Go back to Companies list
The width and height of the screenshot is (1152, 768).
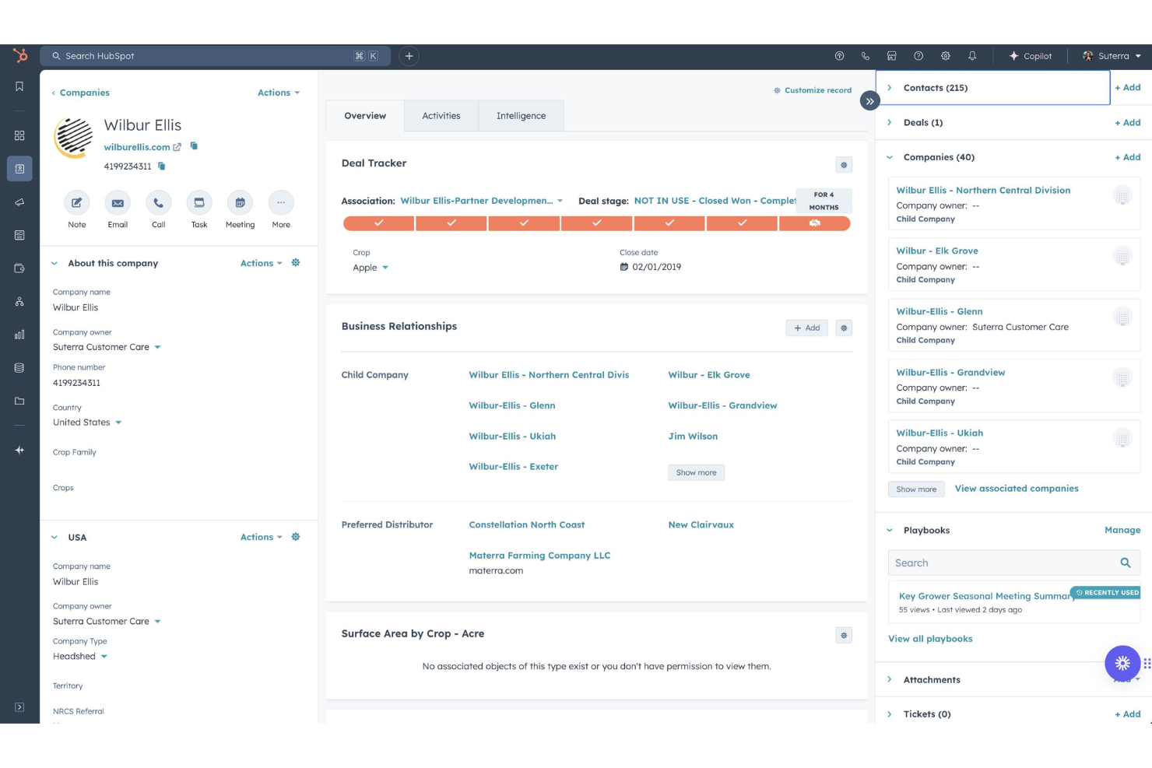[80, 93]
